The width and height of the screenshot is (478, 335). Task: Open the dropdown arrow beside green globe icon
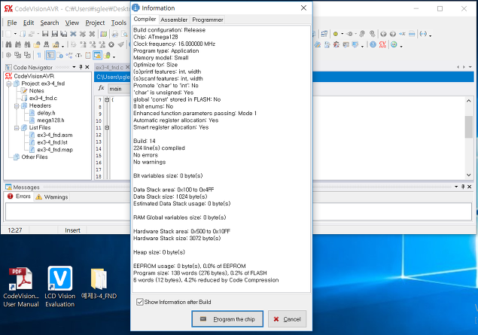click(401, 46)
